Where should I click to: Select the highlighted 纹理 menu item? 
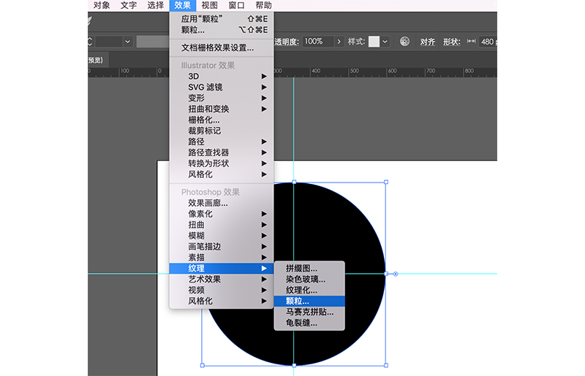tap(222, 268)
